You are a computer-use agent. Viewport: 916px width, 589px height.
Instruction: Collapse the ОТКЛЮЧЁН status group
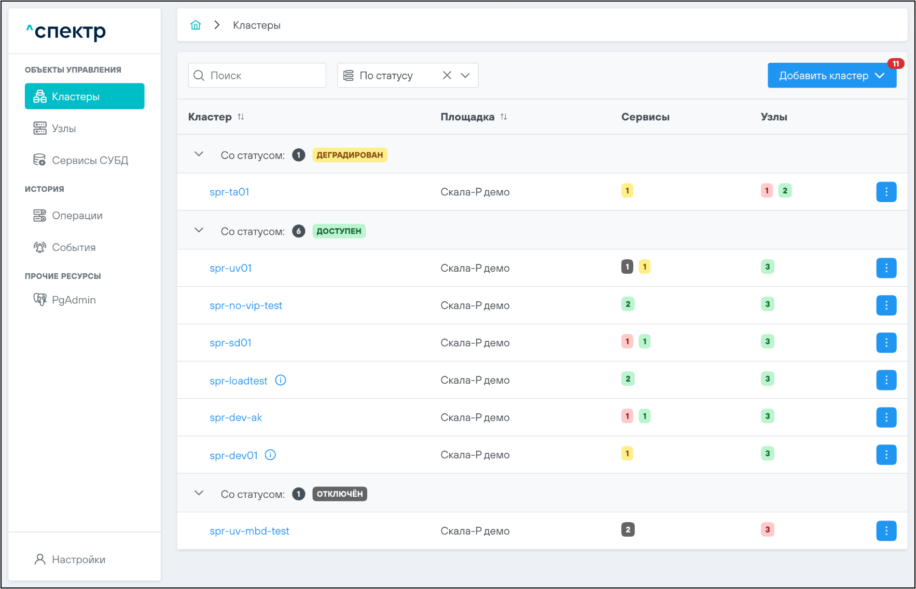point(199,493)
